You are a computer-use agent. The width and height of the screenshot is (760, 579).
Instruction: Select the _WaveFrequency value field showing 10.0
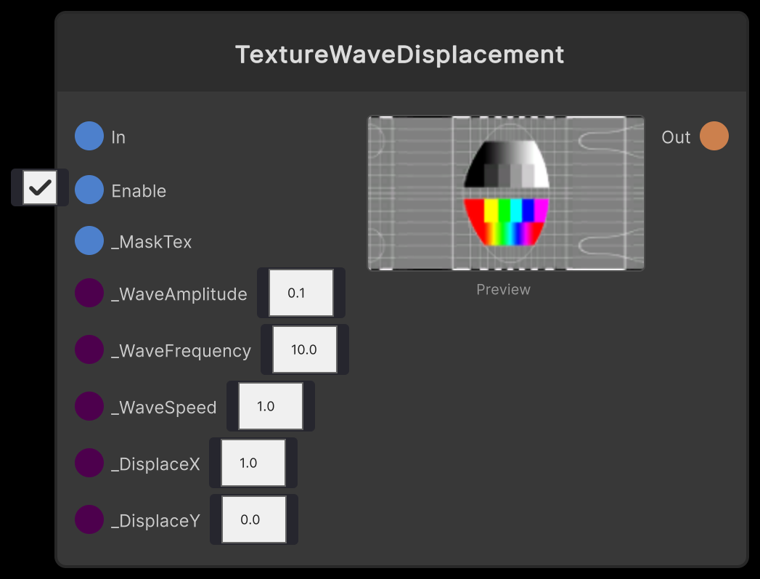coord(304,349)
